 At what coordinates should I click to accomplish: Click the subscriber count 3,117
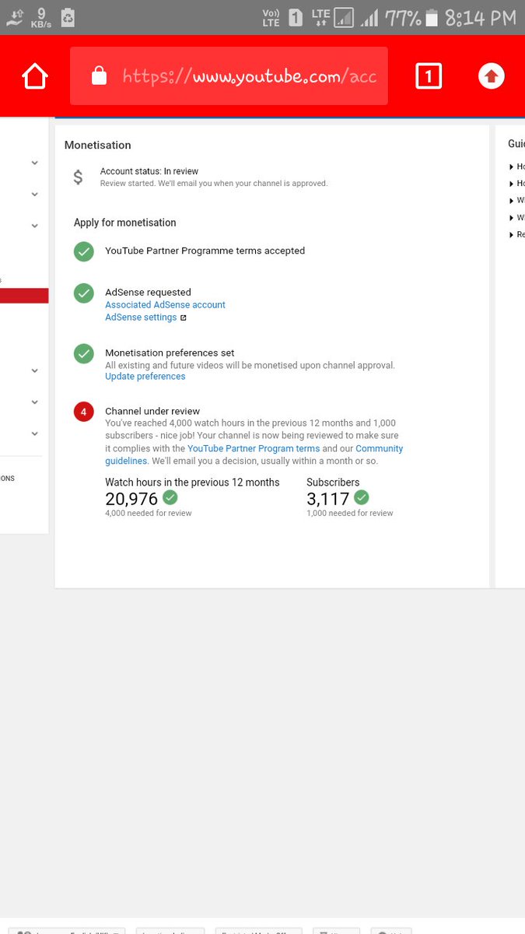(x=328, y=499)
